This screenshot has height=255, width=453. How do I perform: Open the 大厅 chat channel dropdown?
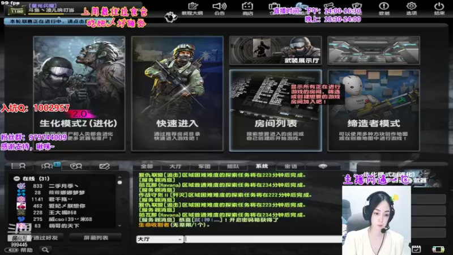160,239
